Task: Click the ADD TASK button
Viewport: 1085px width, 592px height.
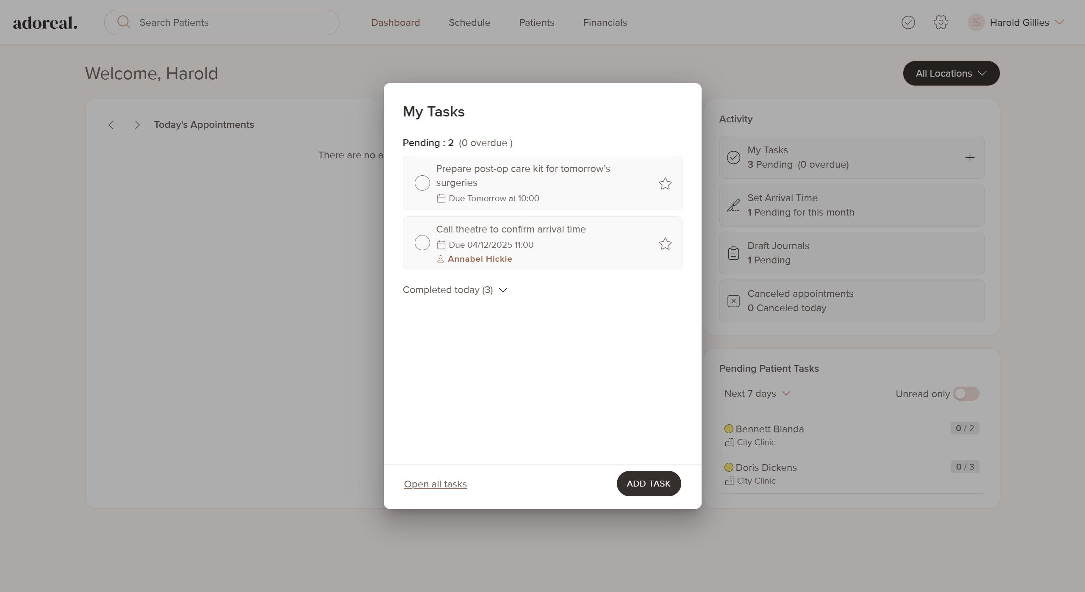Action: [648, 484]
